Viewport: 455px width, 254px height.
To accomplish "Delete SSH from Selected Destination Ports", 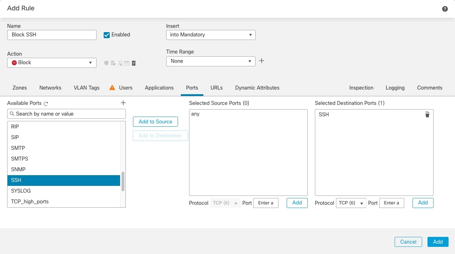I will point(427,115).
